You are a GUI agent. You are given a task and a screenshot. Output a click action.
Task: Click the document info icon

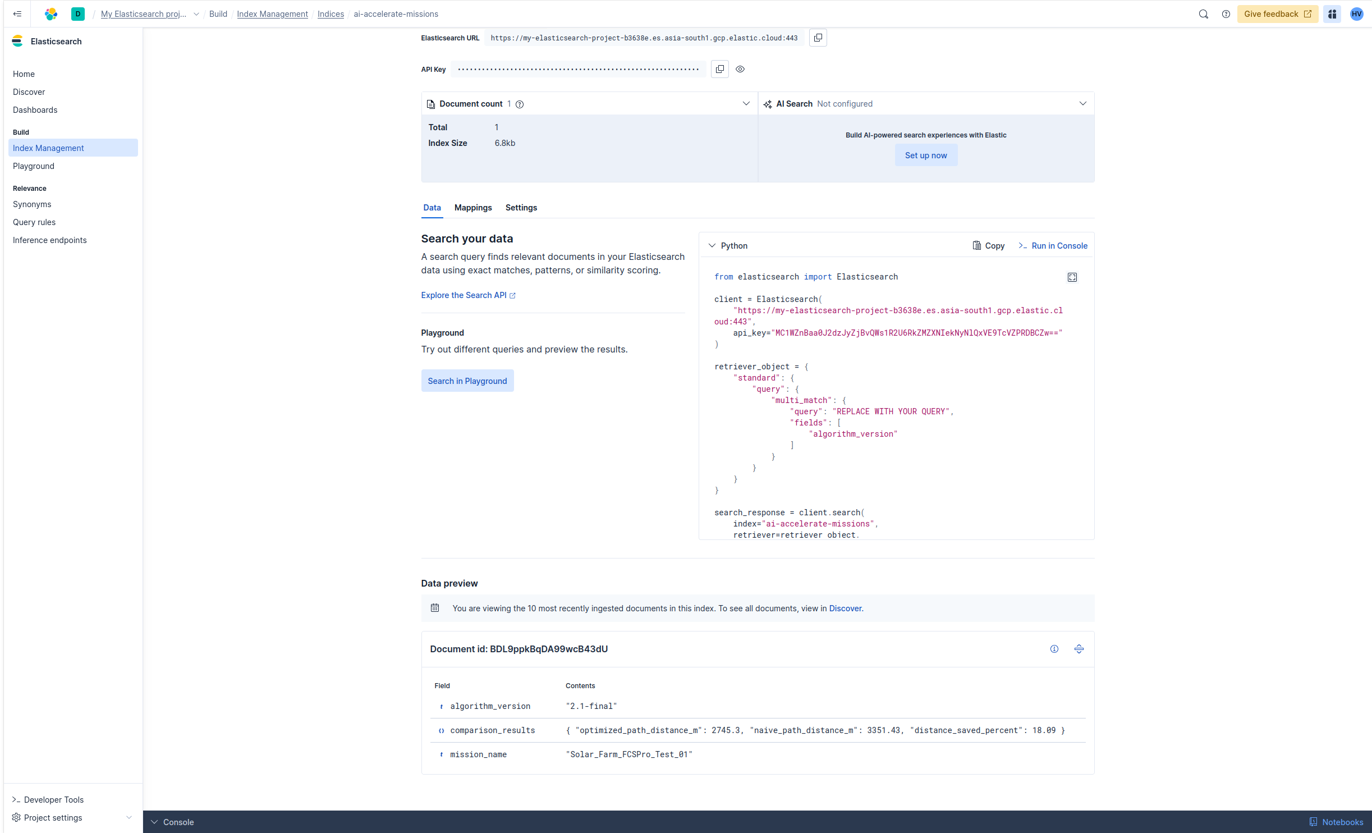point(1054,649)
